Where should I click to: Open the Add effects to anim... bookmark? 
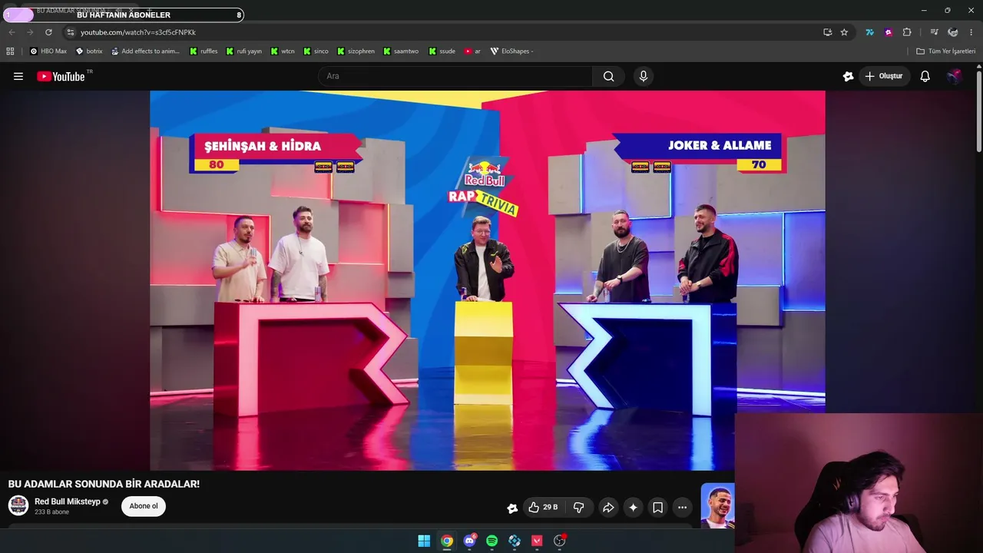point(145,51)
